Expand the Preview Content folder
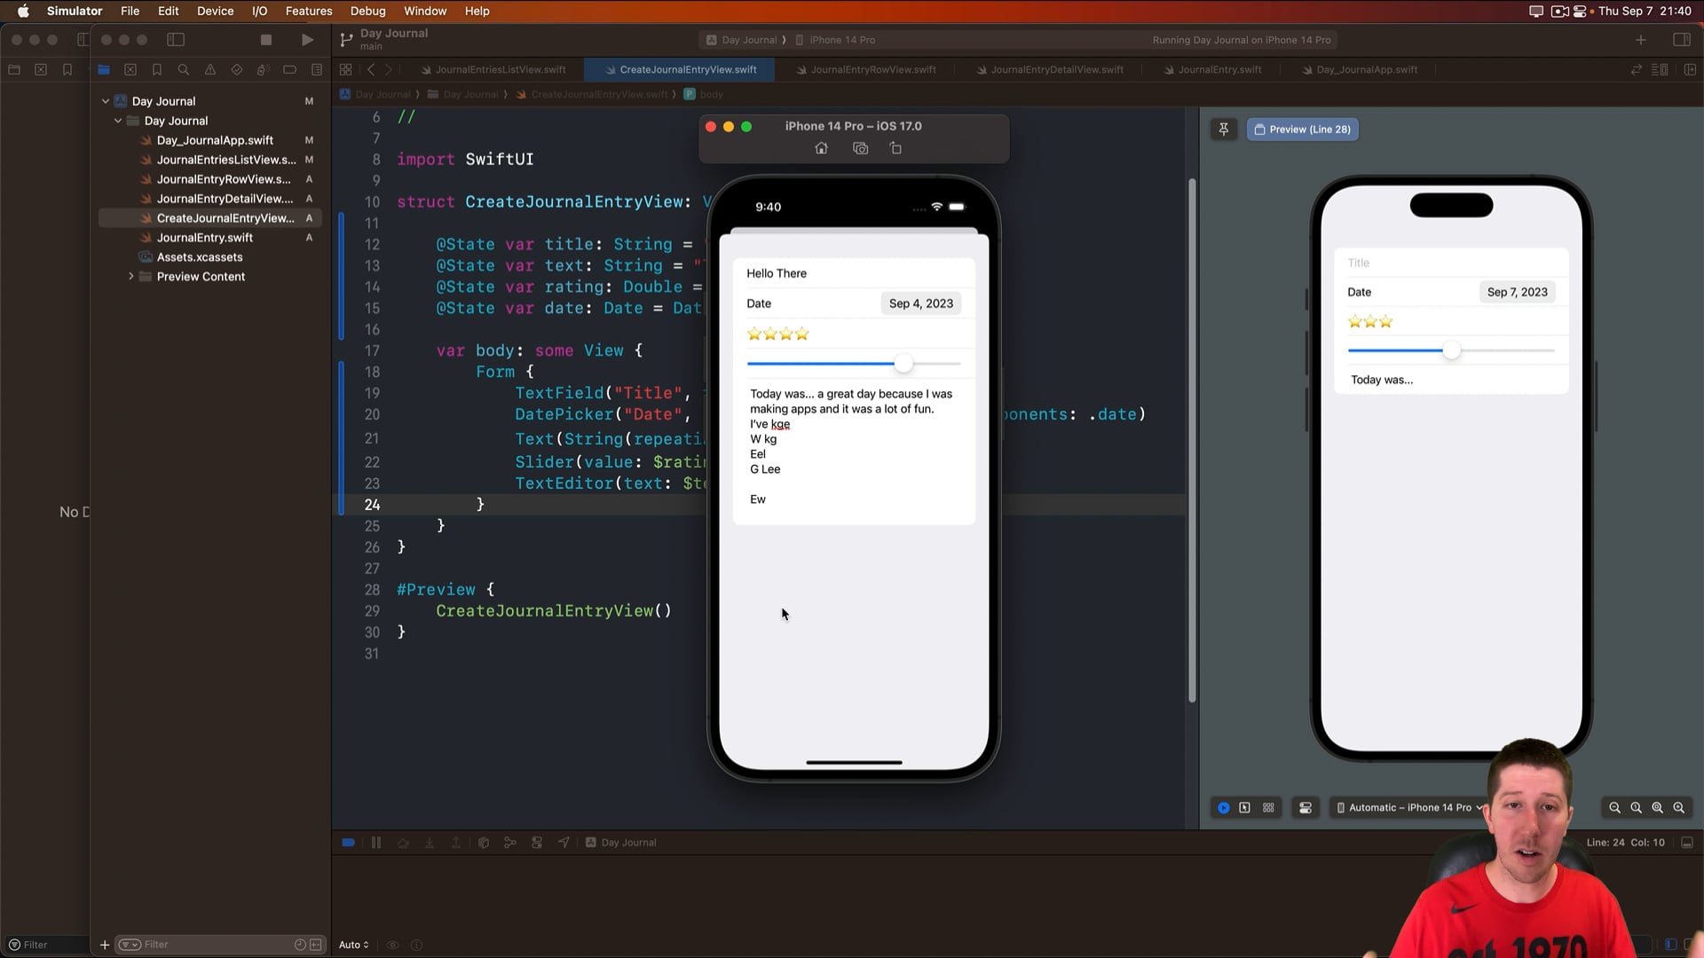The image size is (1704, 958). [x=131, y=277]
